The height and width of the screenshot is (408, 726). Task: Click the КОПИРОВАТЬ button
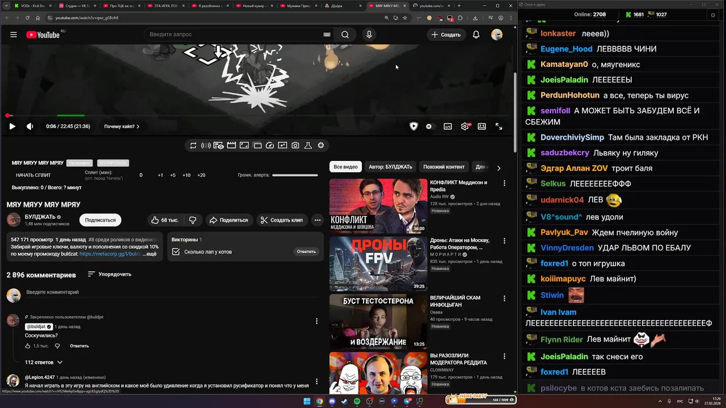(113, 163)
